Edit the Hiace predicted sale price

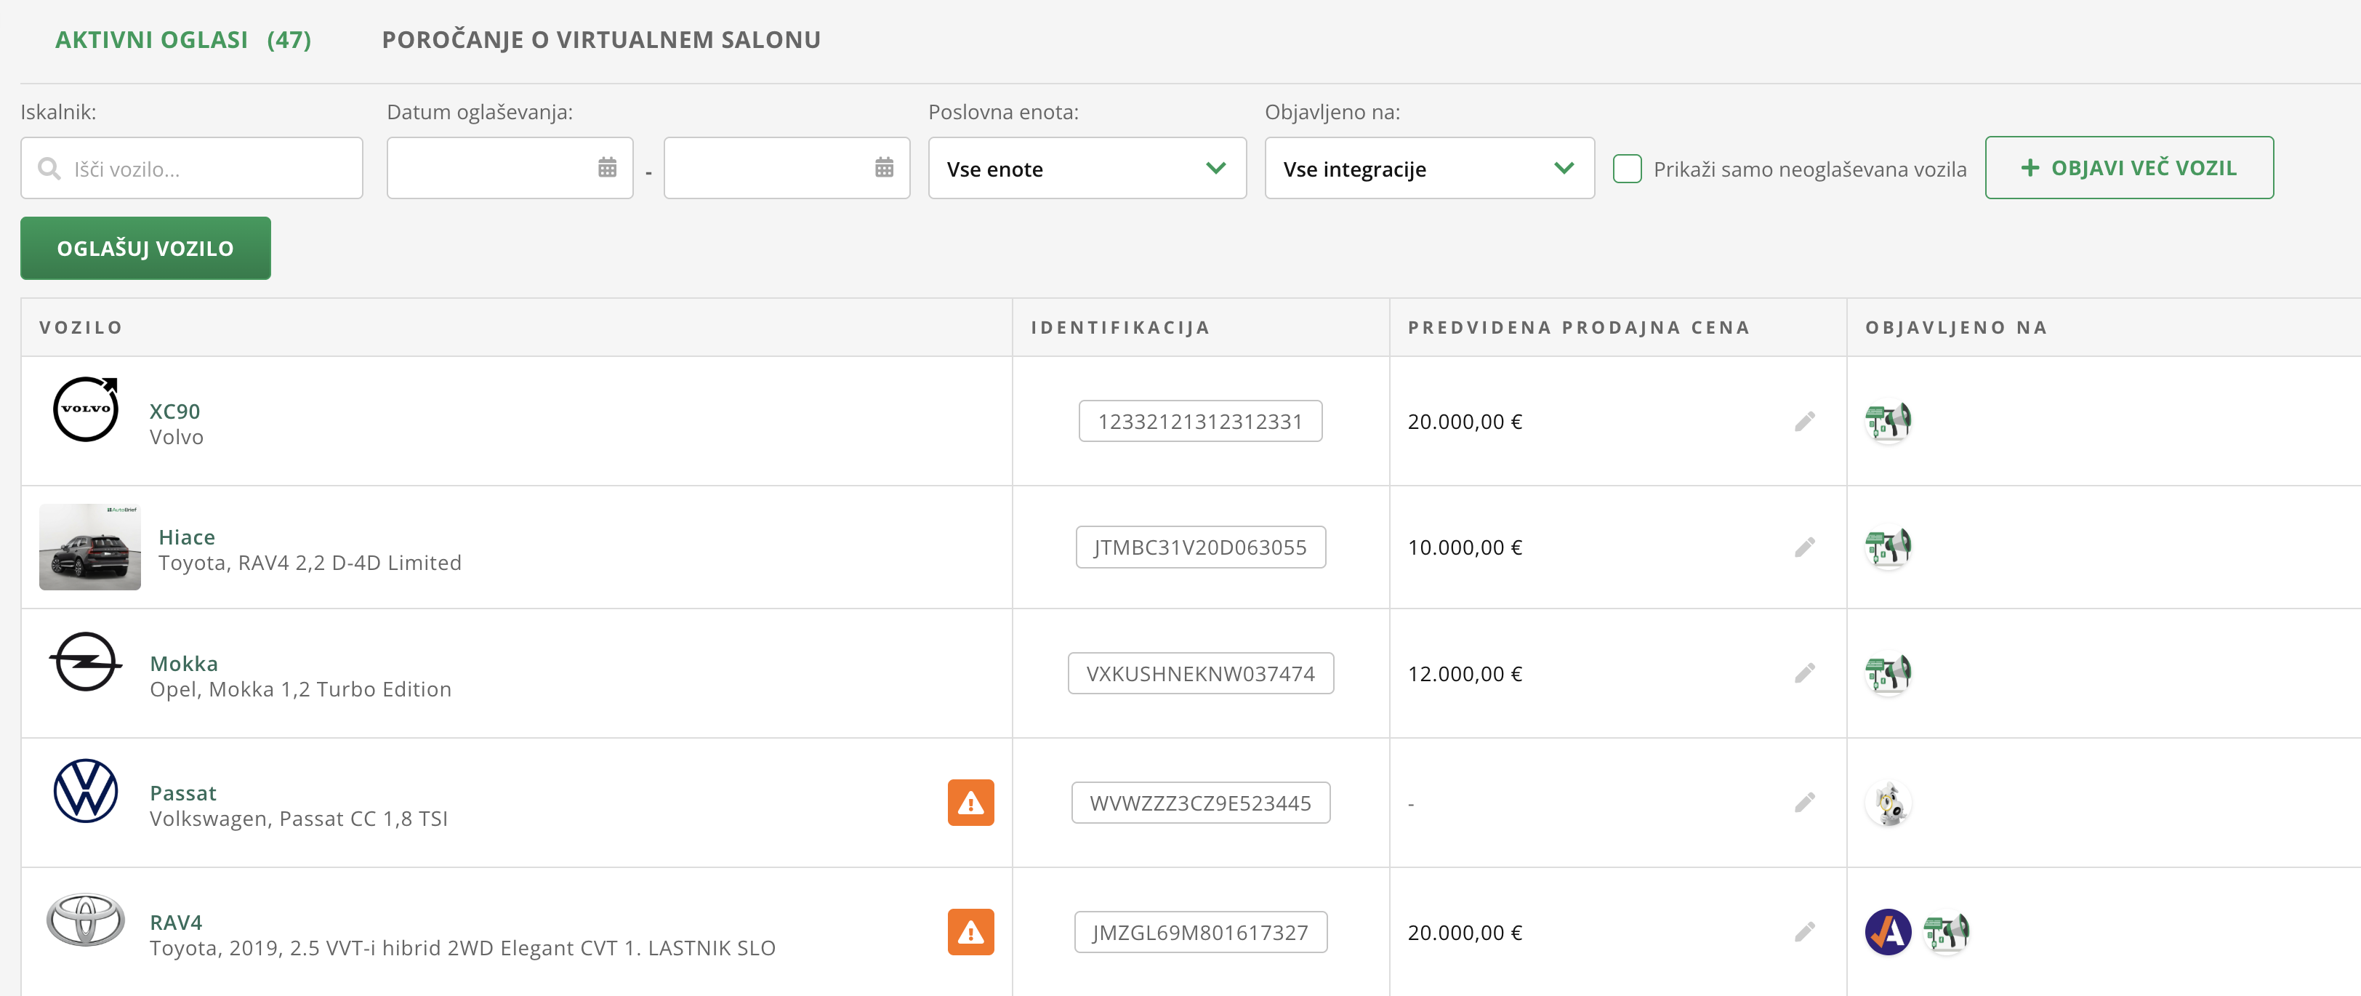[1803, 547]
